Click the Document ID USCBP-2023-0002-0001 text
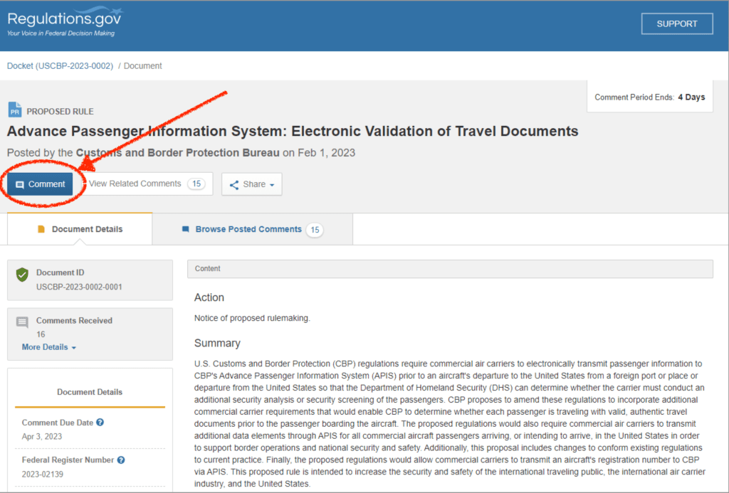Screen dimensions: 729x493 coord(79,287)
